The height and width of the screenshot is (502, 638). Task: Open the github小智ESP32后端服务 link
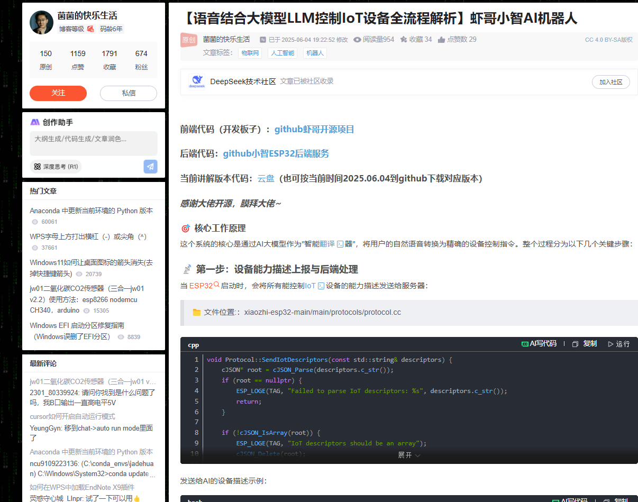[276, 153]
